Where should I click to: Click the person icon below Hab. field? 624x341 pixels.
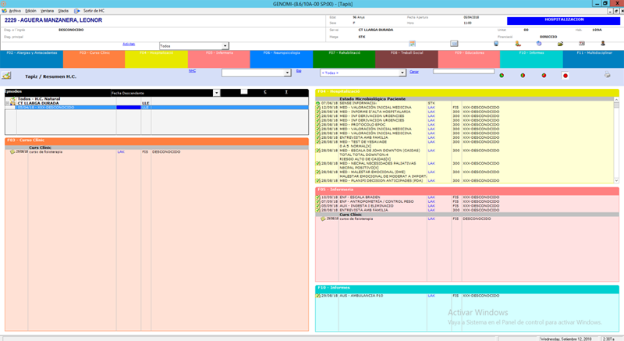coord(602,44)
